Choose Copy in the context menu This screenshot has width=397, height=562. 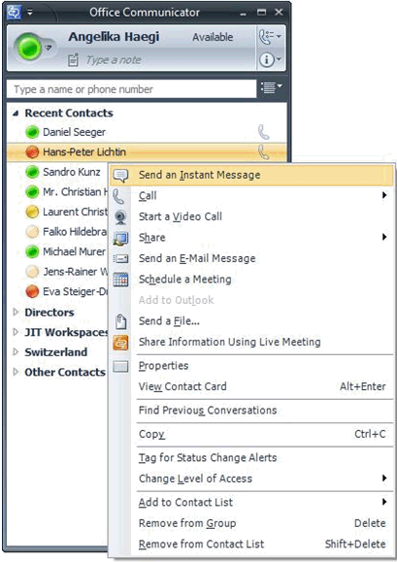(x=251, y=434)
